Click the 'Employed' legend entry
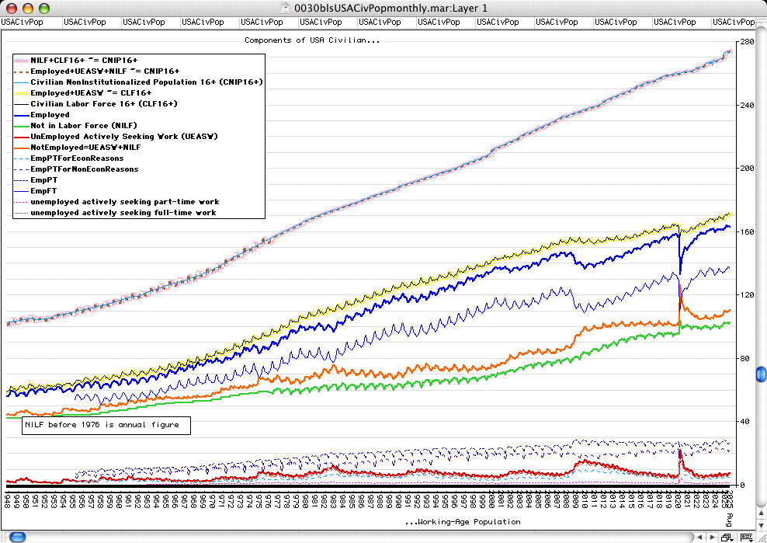The height and width of the screenshot is (543, 767). [50, 115]
